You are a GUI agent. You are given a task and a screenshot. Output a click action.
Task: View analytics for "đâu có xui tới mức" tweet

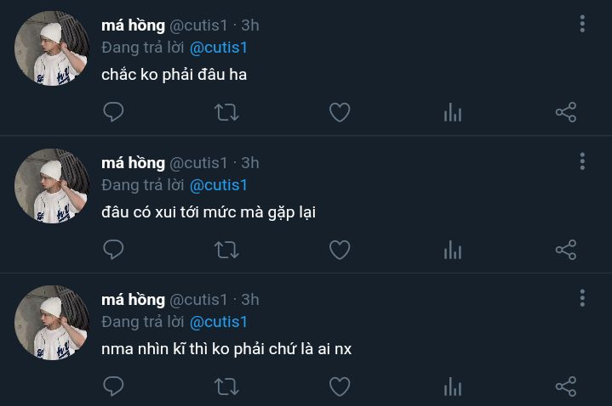click(x=453, y=249)
